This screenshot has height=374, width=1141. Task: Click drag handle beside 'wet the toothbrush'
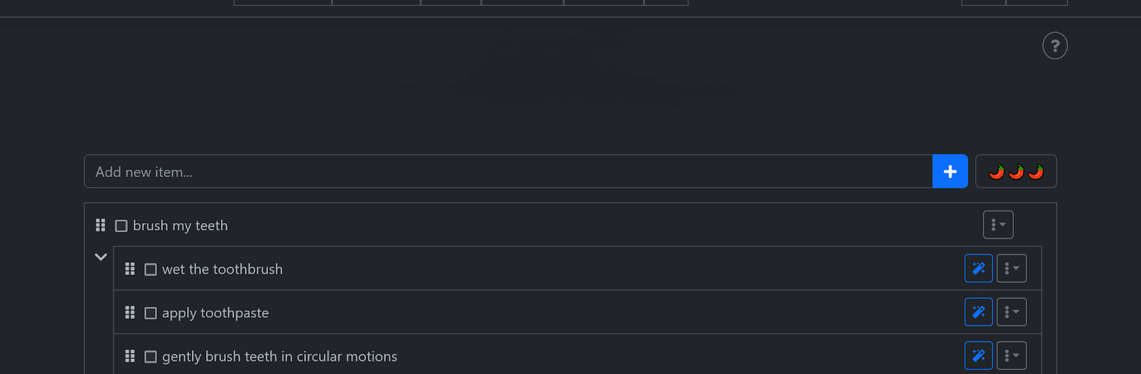pos(130,269)
